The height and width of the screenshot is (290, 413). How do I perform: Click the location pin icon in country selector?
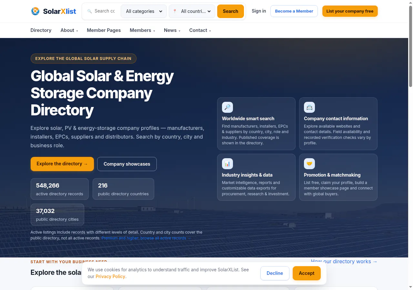coord(175,11)
